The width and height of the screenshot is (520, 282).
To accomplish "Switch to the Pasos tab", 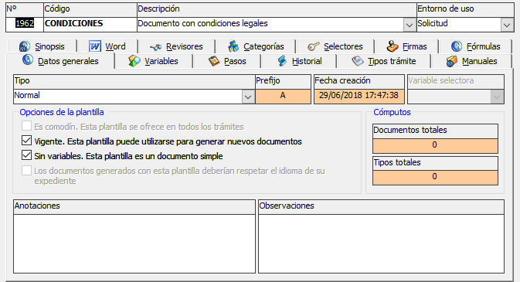I will tap(227, 61).
